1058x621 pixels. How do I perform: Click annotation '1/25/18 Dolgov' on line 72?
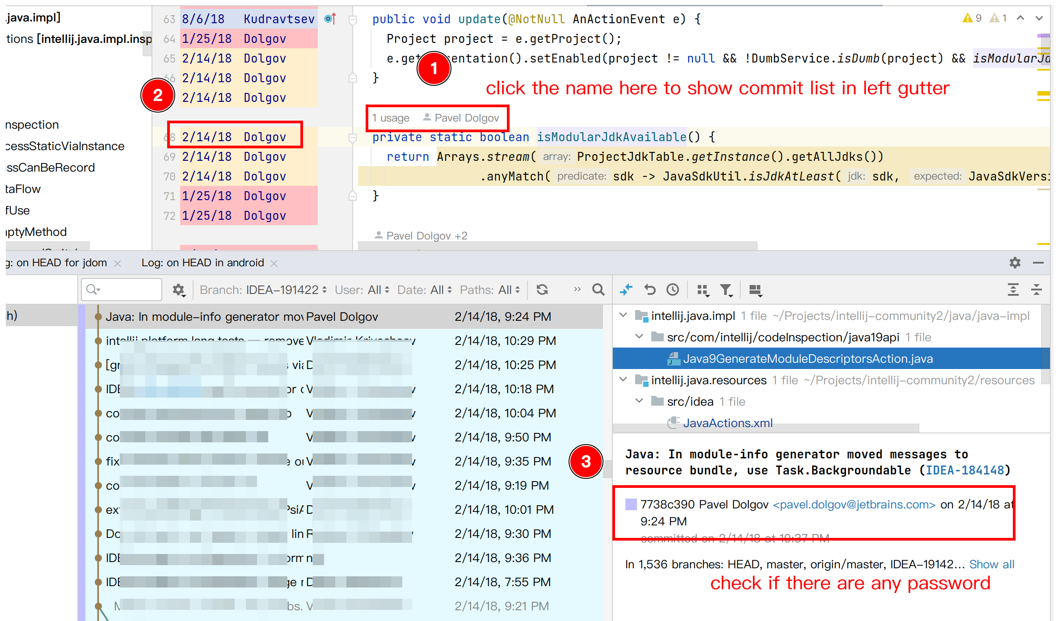point(249,215)
